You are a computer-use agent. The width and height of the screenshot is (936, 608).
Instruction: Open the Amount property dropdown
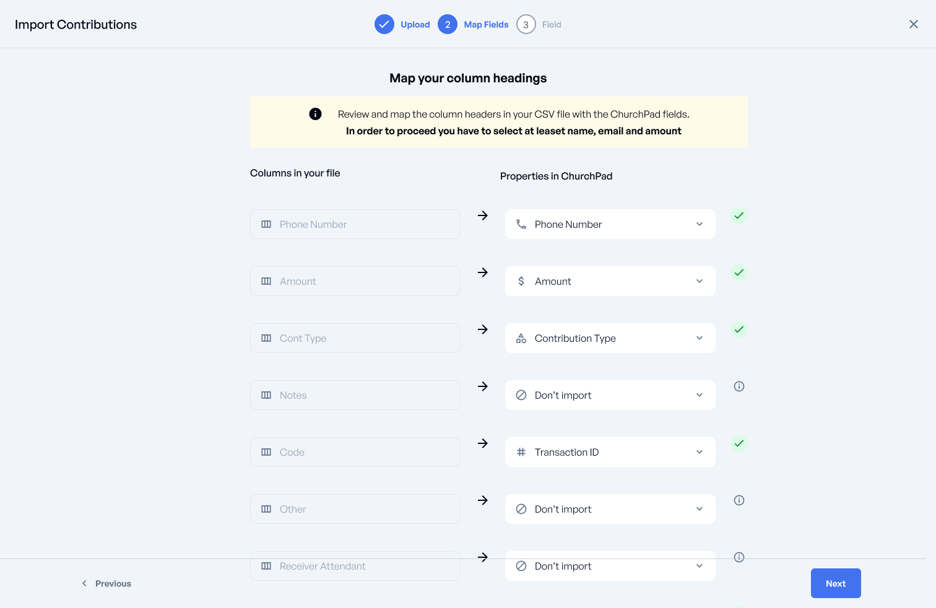click(610, 281)
